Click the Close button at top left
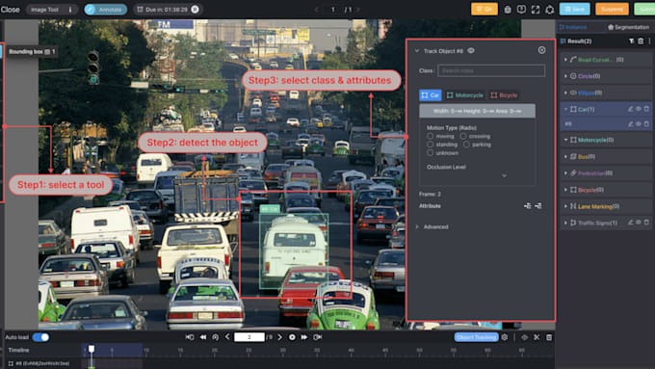This screenshot has width=655, height=369. point(10,10)
